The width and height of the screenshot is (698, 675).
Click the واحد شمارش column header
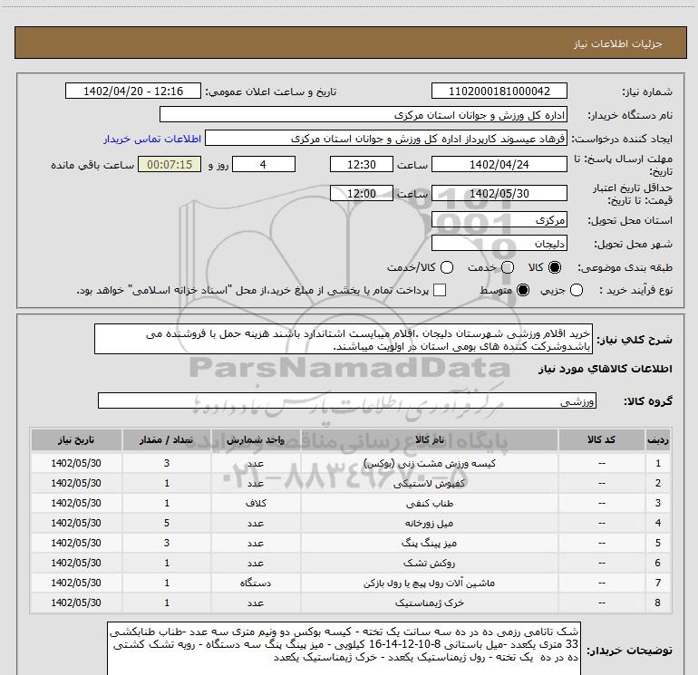pyautogui.click(x=256, y=440)
